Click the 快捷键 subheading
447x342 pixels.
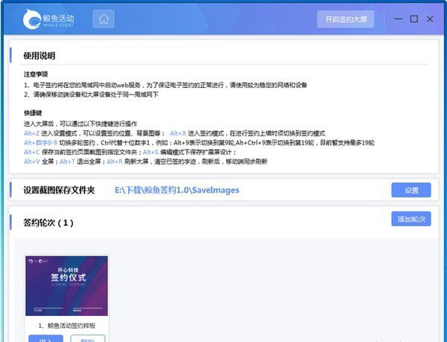[33, 113]
